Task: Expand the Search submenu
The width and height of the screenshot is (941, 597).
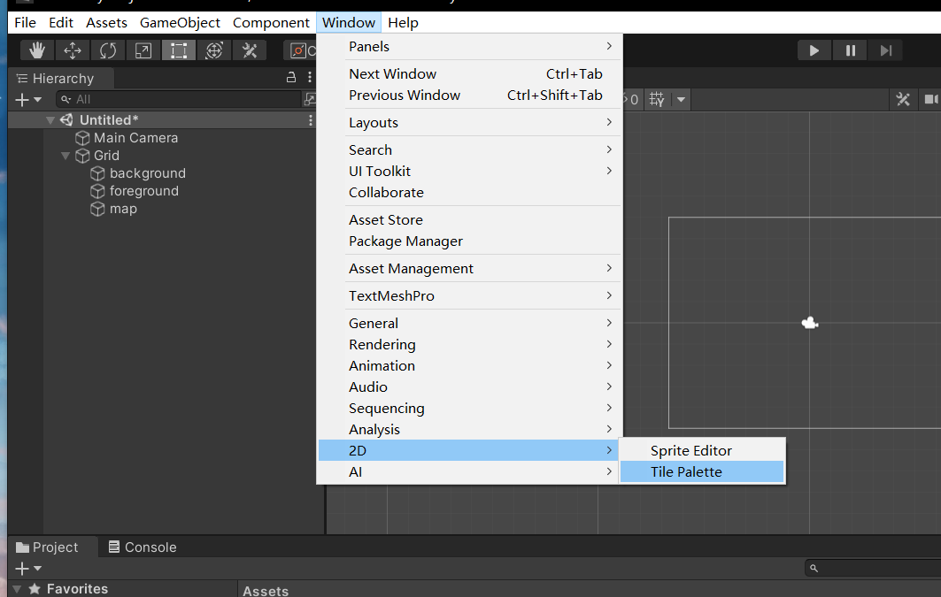Action: [x=470, y=149]
